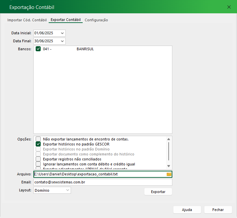Toggle 'Ignorar lançamentos com conta débito e crédito igual'
This screenshot has width=237, height=218.
point(38,164)
